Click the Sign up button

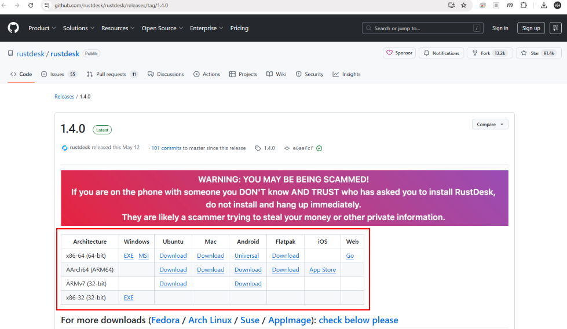coord(531,28)
